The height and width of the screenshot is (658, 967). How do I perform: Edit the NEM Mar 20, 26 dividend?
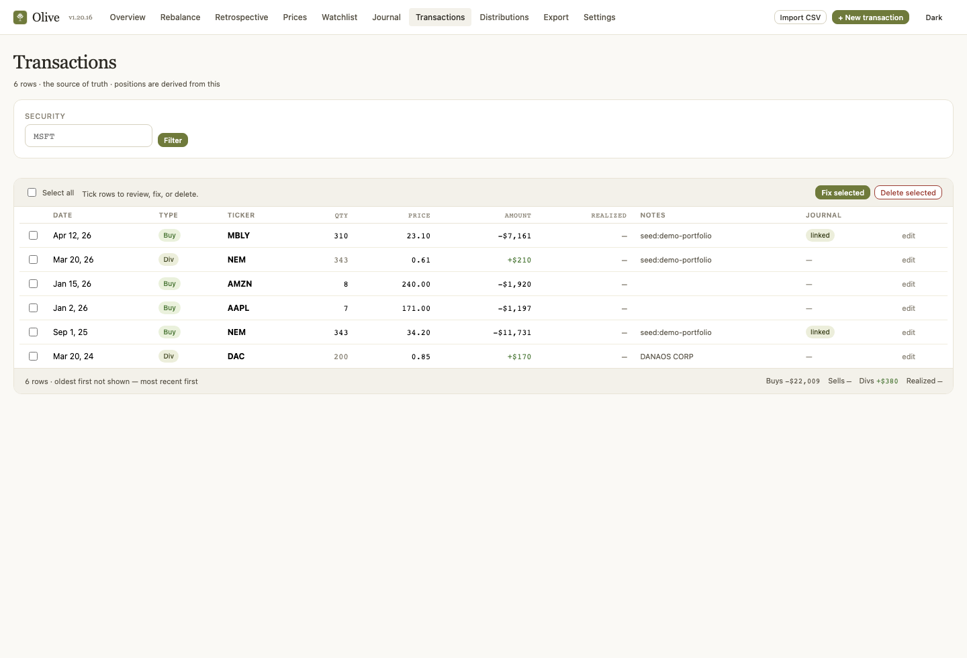click(x=908, y=260)
